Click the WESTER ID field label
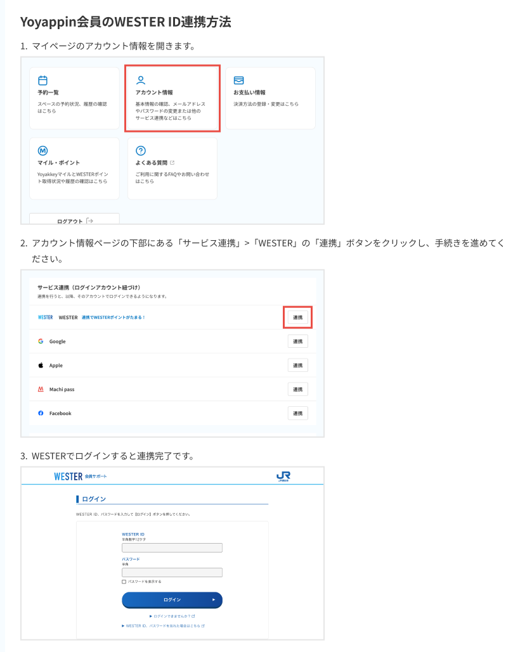Screen dimensions: 513x652 [133, 534]
